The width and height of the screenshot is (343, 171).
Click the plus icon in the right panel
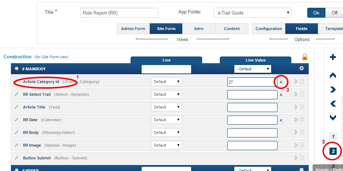pos(333,57)
